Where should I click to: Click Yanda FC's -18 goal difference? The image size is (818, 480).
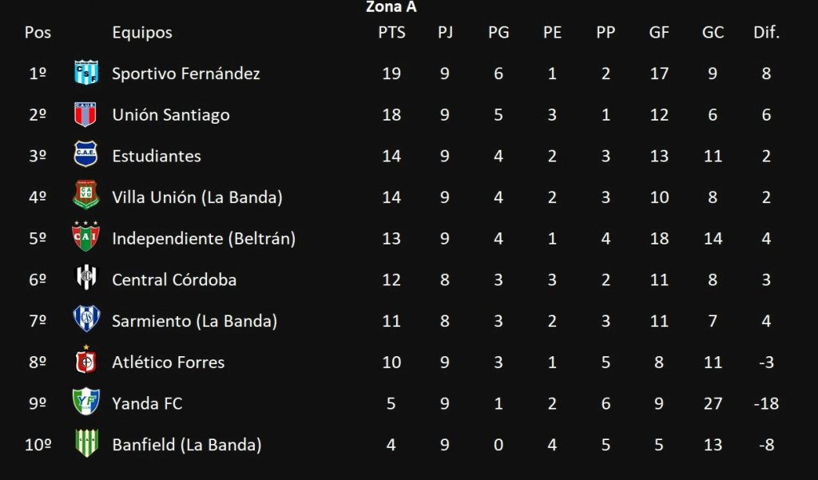766,403
